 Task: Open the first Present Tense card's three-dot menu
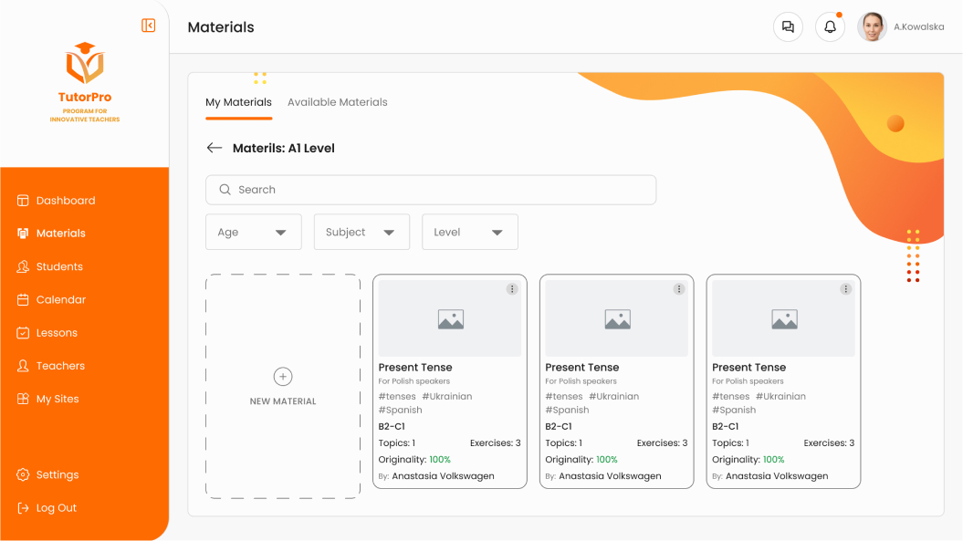512,289
